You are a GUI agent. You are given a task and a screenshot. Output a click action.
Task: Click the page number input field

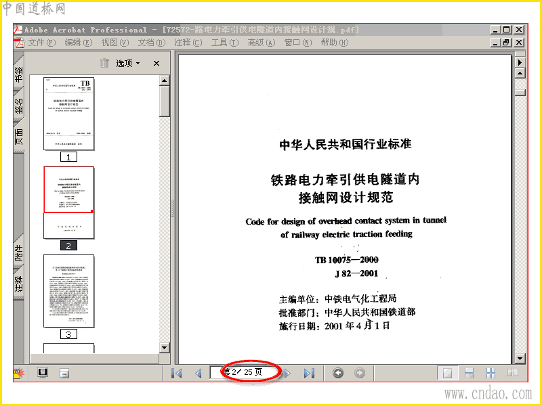tap(245, 372)
